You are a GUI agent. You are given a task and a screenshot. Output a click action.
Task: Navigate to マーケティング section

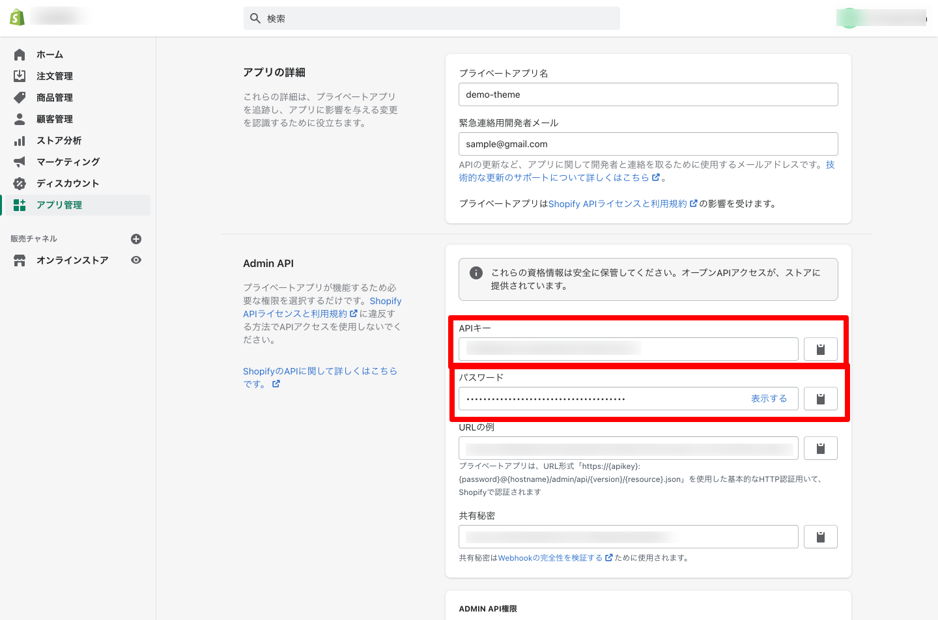tap(68, 162)
